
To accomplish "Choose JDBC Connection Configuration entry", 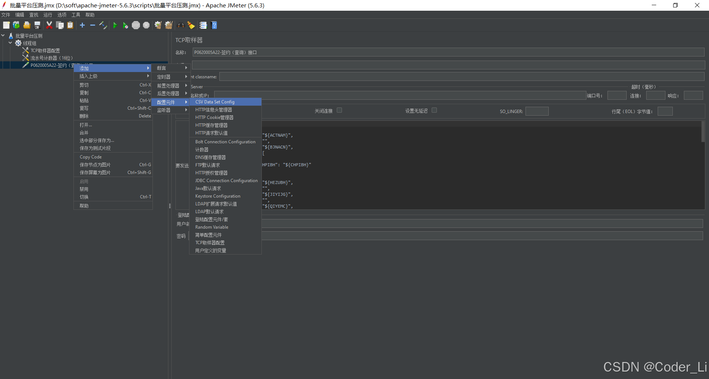I will coord(225,181).
